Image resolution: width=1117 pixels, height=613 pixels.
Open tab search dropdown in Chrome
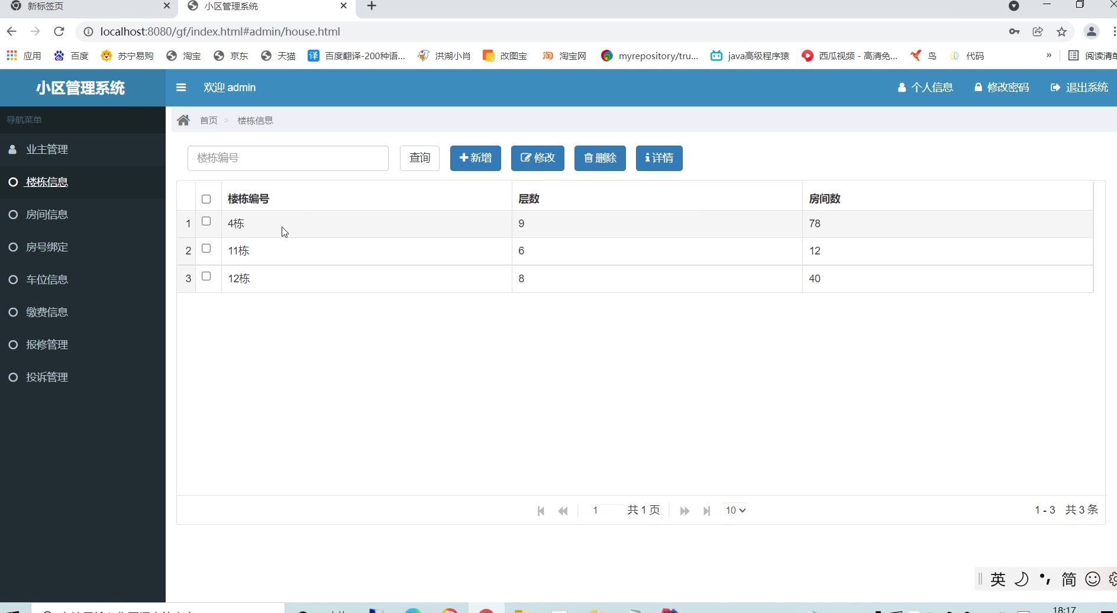pyautogui.click(x=1014, y=6)
